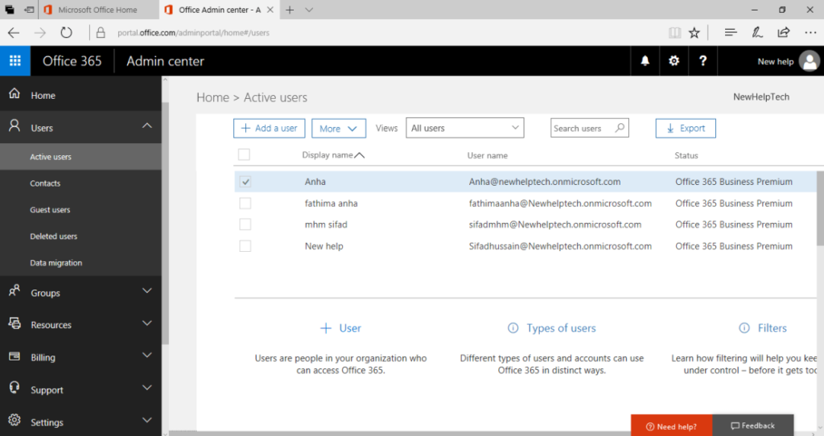Image resolution: width=824 pixels, height=436 pixels.
Task: Go forward with the browser forward arrow
Action: pyautogui.click(x=40, y=32)
